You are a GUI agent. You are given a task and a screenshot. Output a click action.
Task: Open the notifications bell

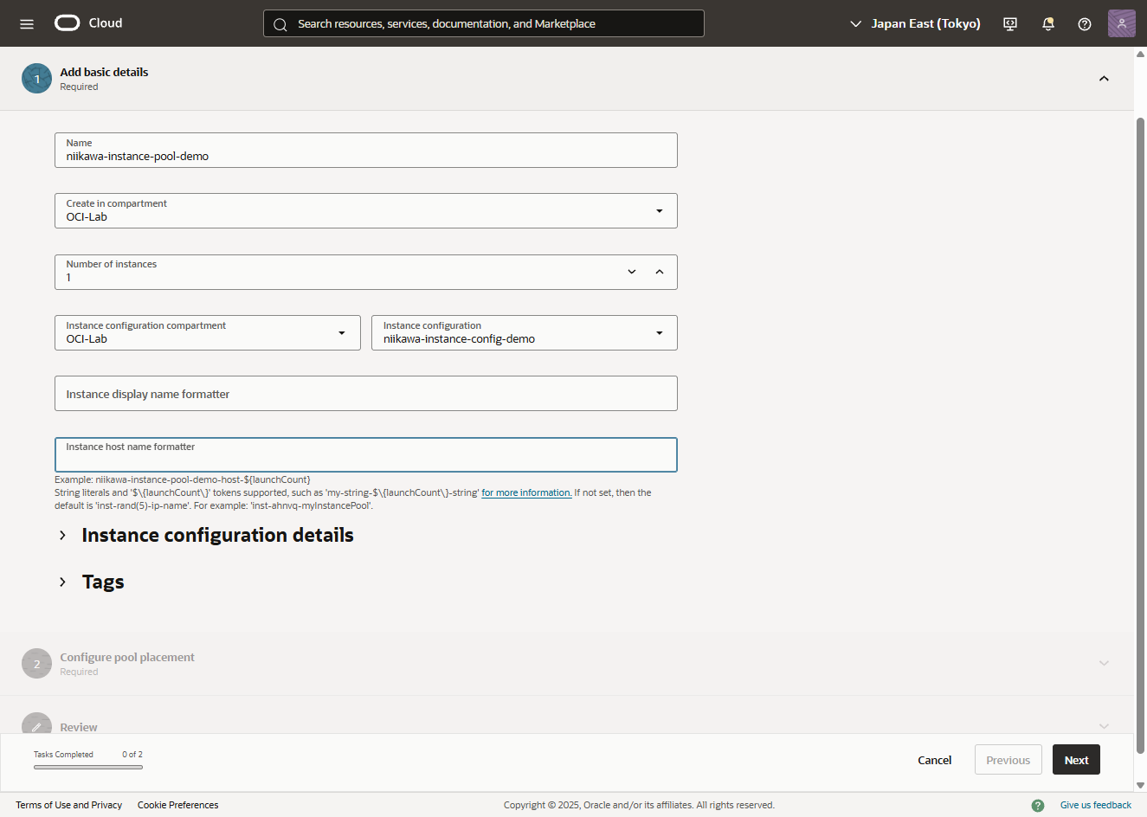(x=1047, y=23)
